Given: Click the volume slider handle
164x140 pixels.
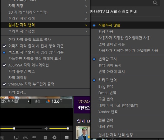Looking at the screenshot, I should (68, 128).
